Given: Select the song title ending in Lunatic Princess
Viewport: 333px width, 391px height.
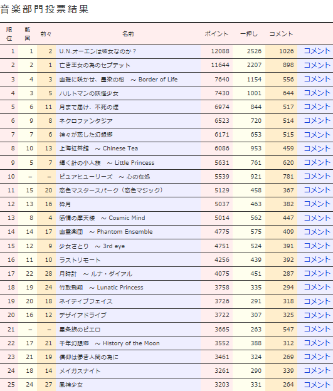Looking at the screenshot, I should [101, 288].
